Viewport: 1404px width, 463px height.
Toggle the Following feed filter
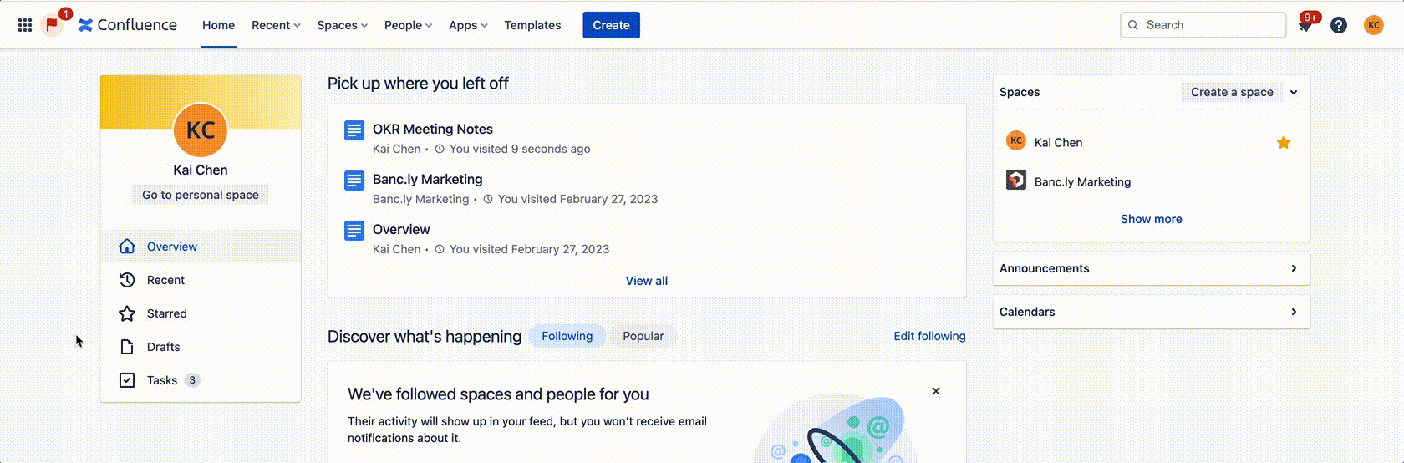coord(567,336)
